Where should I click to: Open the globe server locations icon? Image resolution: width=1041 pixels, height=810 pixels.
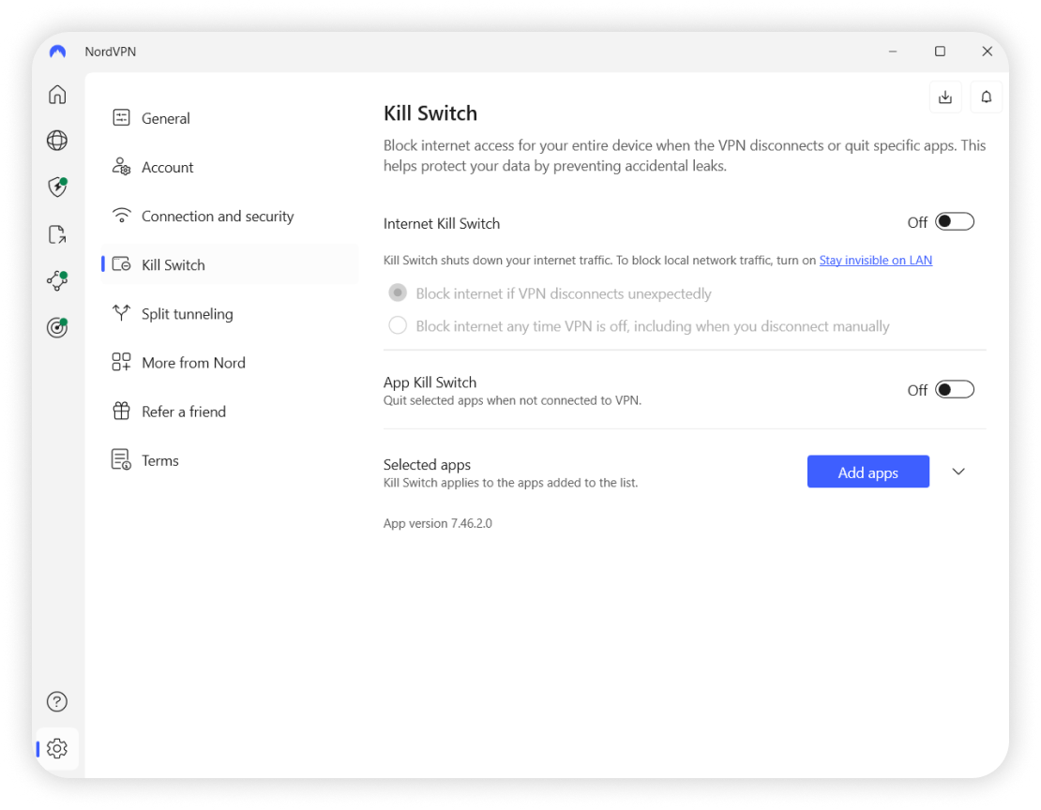57,141
